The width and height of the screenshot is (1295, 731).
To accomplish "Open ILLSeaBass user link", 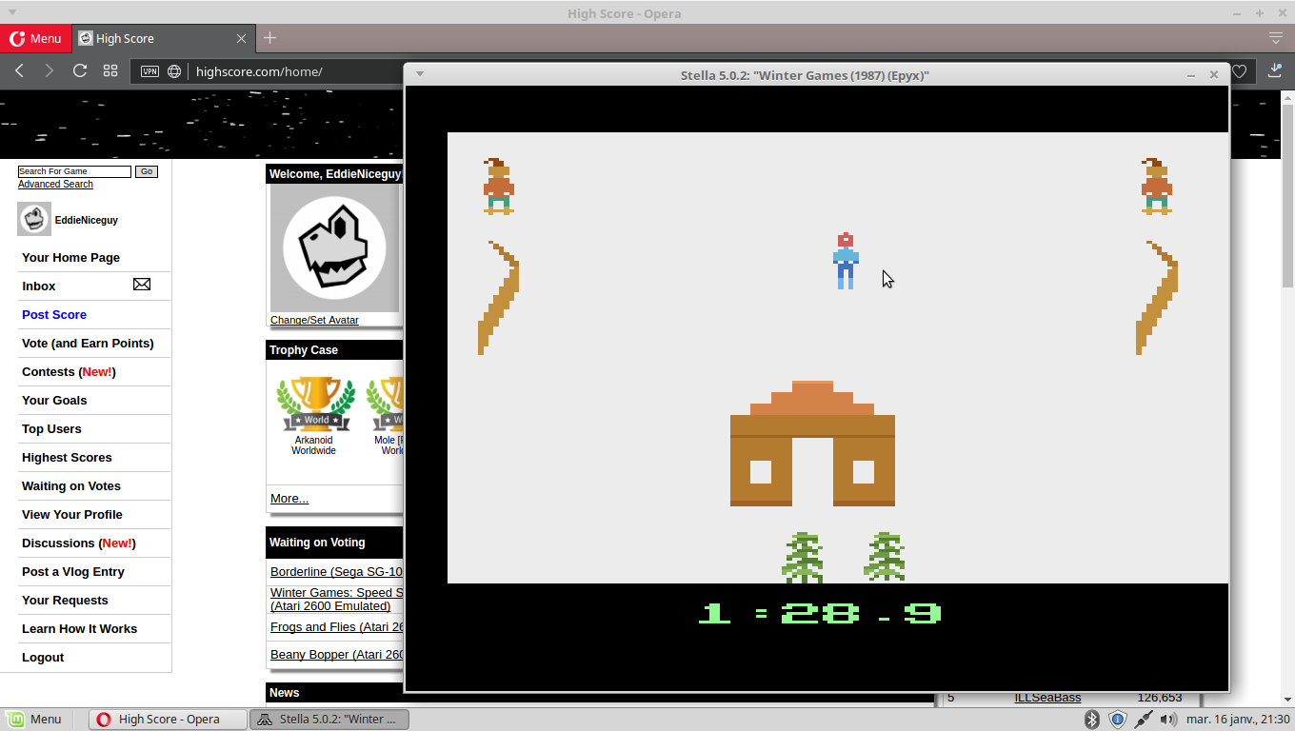I will pyautogui.click(x=1047, y=698).
